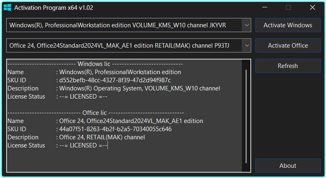Click the Windows ProfessionalWorkstation edition name line
This screenshot has width=326, height=178.
[94, 72]
